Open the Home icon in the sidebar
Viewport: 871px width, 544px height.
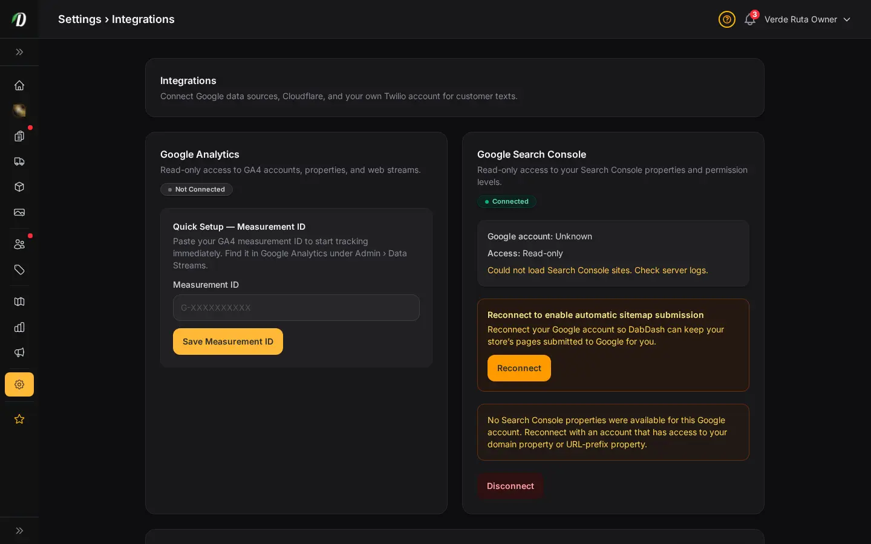pos(19,85)
